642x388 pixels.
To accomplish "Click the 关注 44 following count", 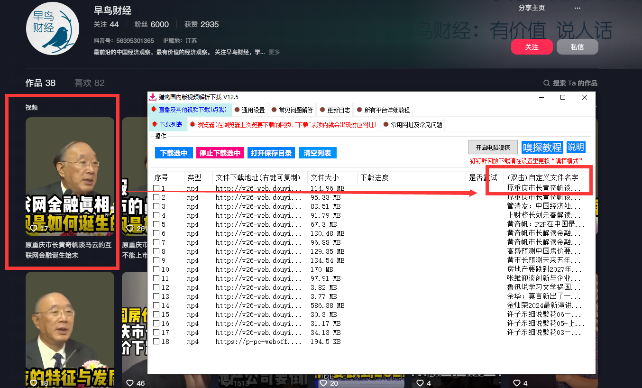I will pyautogui.click(x=106, y=25).
